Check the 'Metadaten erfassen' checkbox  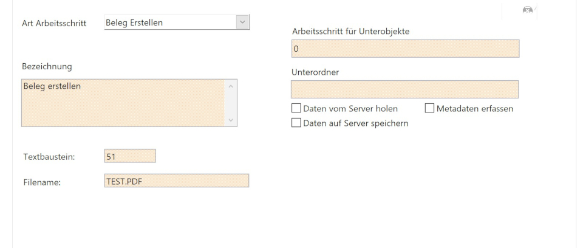point(429,109)
